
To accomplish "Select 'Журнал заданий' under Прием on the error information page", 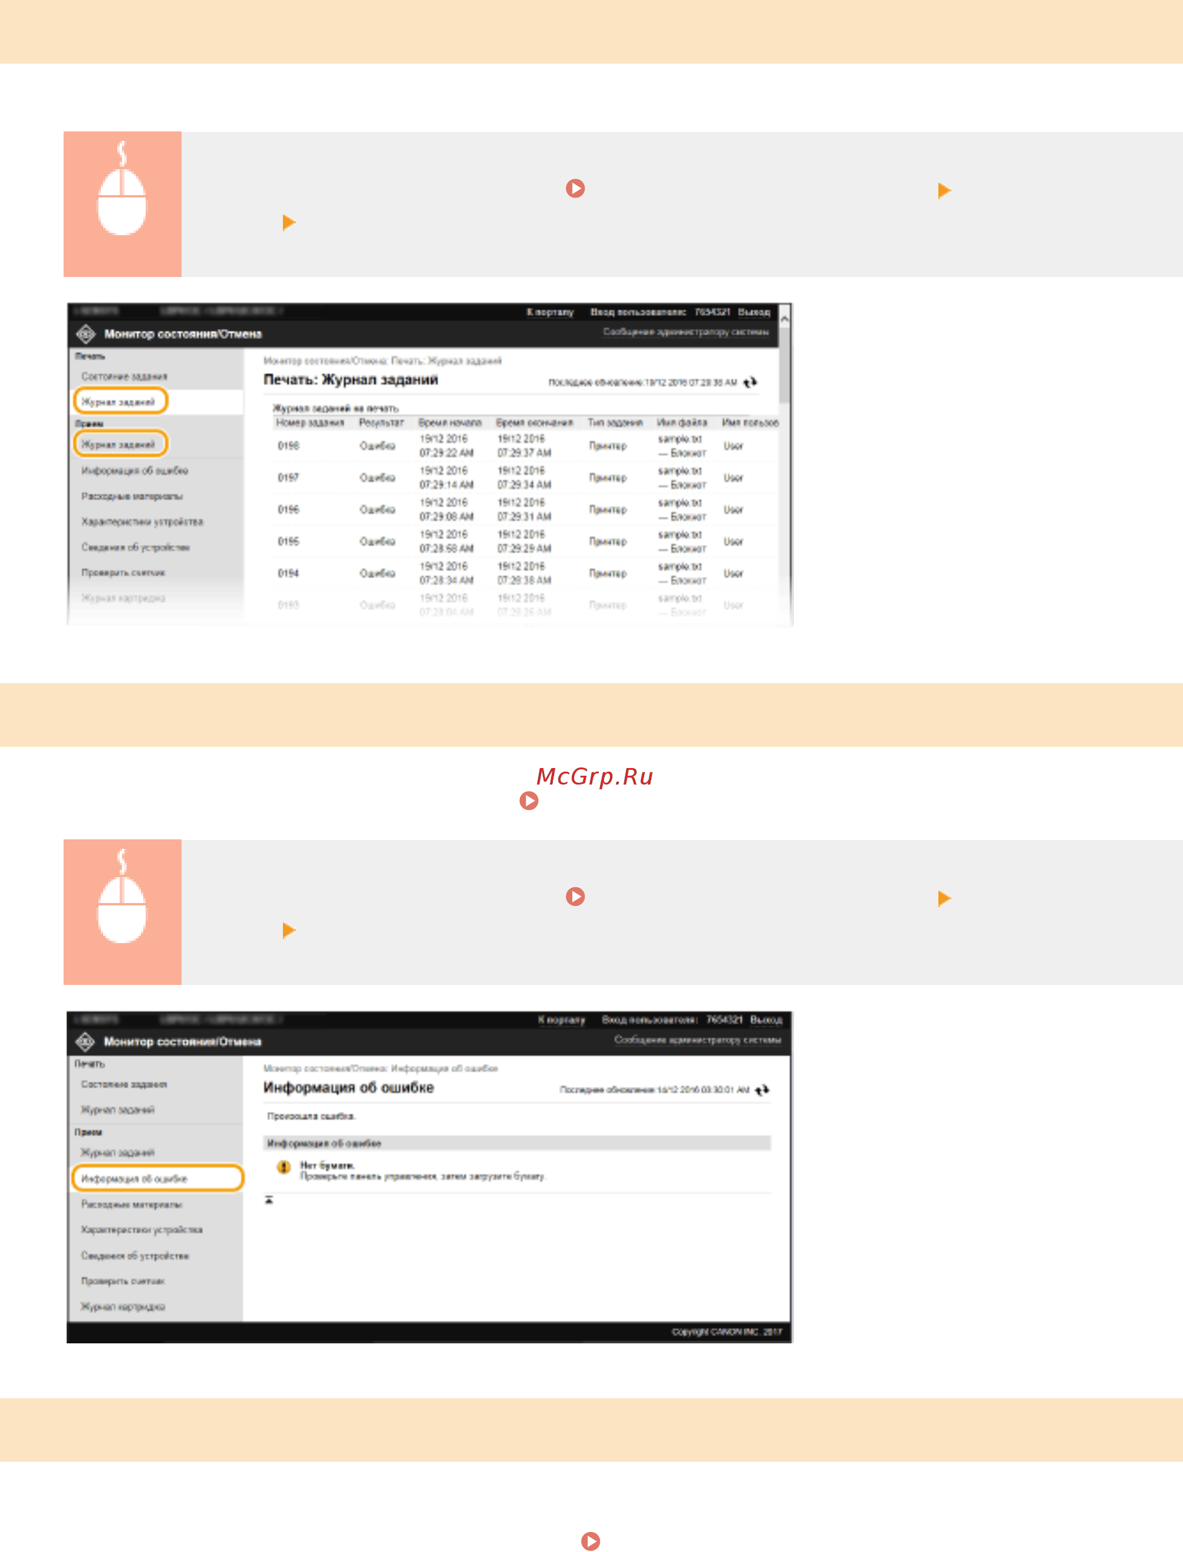I will point(118,1153).
